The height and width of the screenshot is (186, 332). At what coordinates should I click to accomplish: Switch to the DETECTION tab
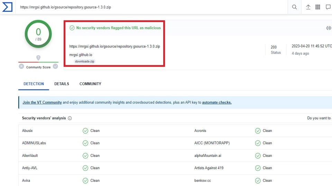coord(34,84)
